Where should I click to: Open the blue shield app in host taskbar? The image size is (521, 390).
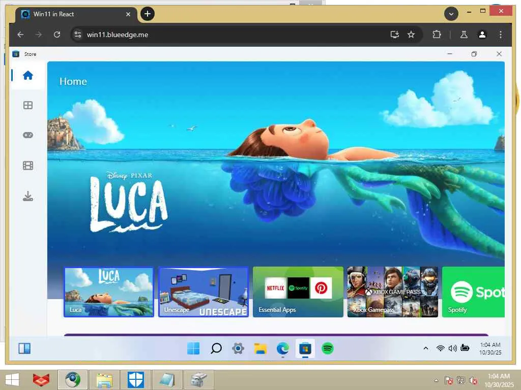[x=135, y=380]
